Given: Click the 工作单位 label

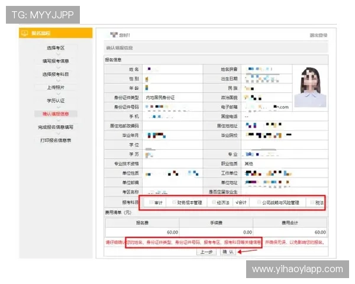Looking at the screenshot, I should pyautogui.click(x=229, y=173).
